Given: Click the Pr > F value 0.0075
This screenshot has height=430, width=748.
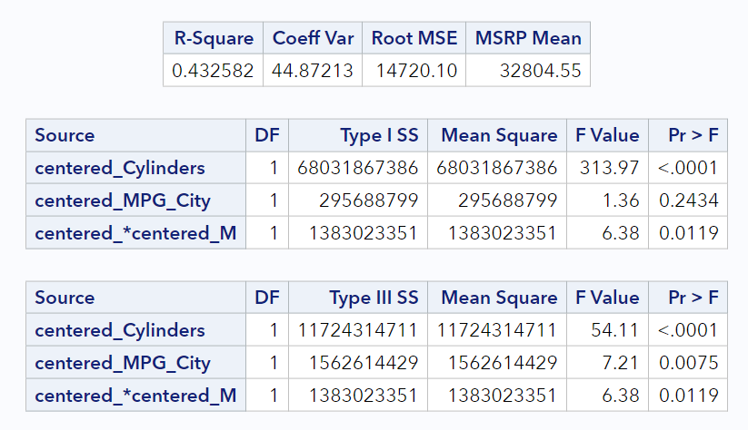Looking at the screenshot, I should click(x=690, y=363).
